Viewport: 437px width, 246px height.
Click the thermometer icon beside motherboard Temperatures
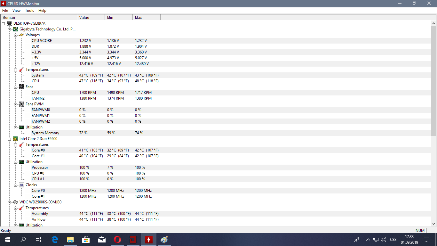pyautogui.click(x=21, y=70)
